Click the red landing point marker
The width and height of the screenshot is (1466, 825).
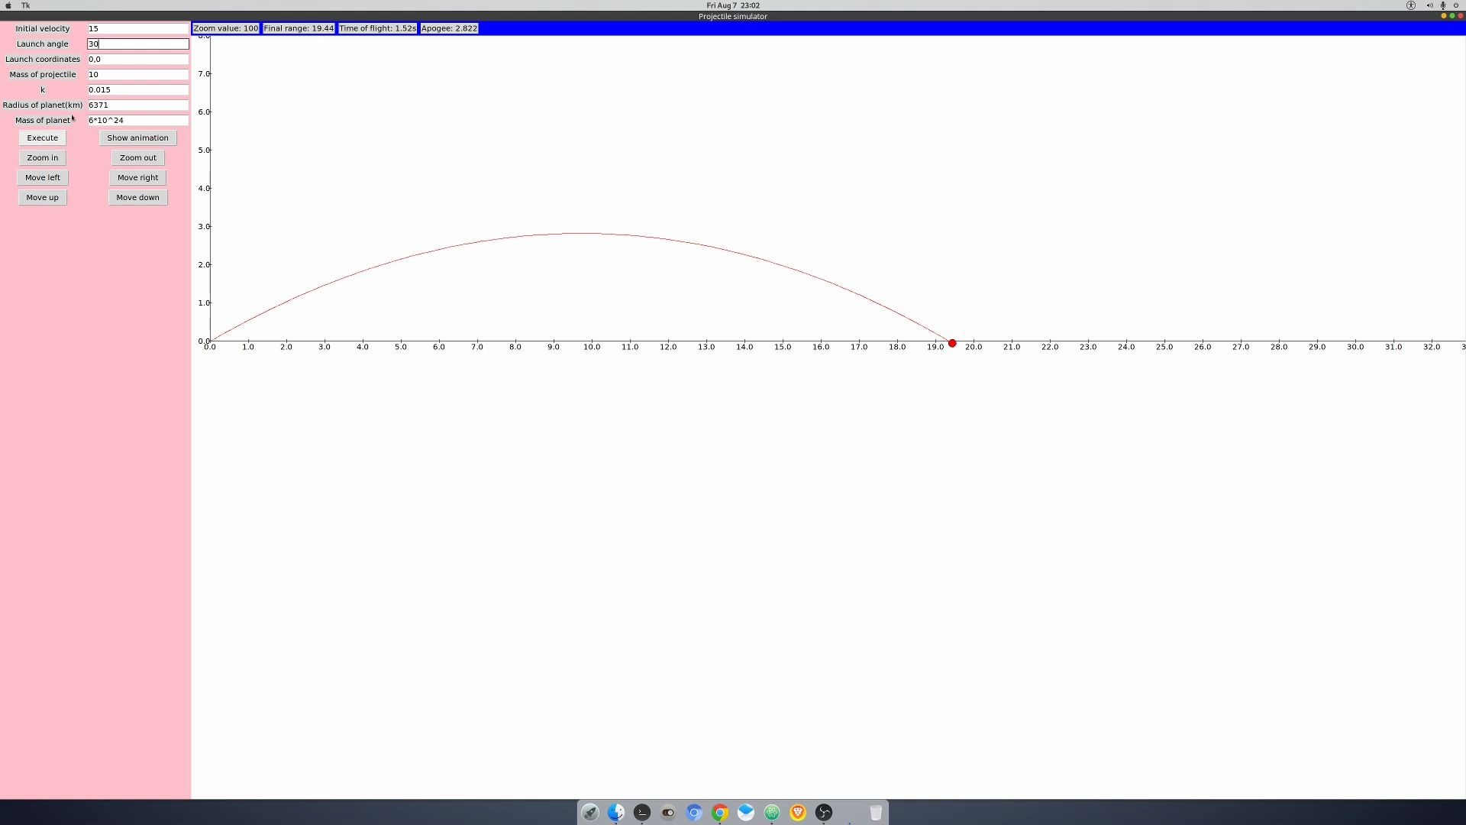point(952,344)
